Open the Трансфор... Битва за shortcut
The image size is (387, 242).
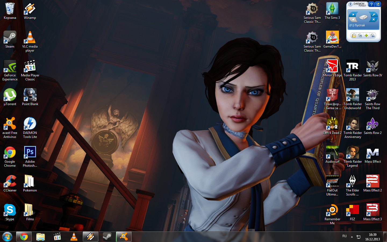(x=332, y=99)
